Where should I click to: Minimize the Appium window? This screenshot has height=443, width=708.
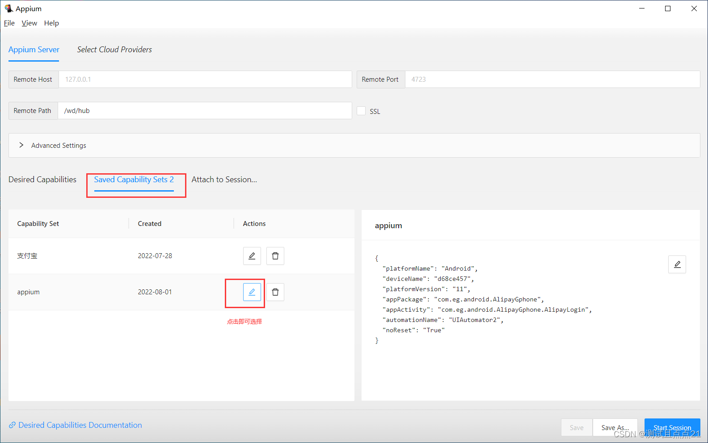(642, 8)
